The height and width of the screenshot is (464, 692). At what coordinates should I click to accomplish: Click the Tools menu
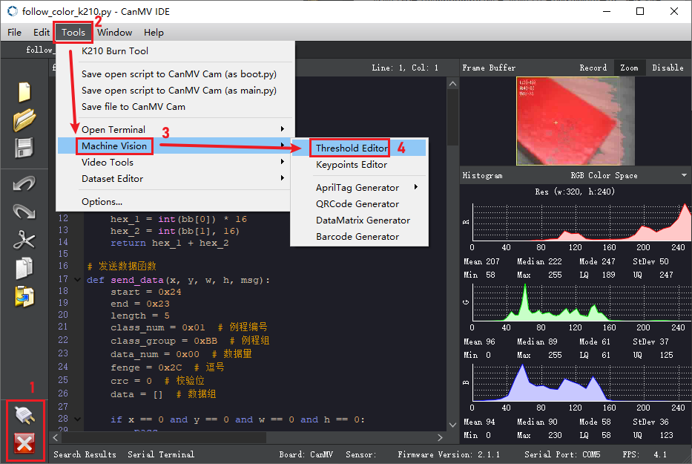click(73, 32)
